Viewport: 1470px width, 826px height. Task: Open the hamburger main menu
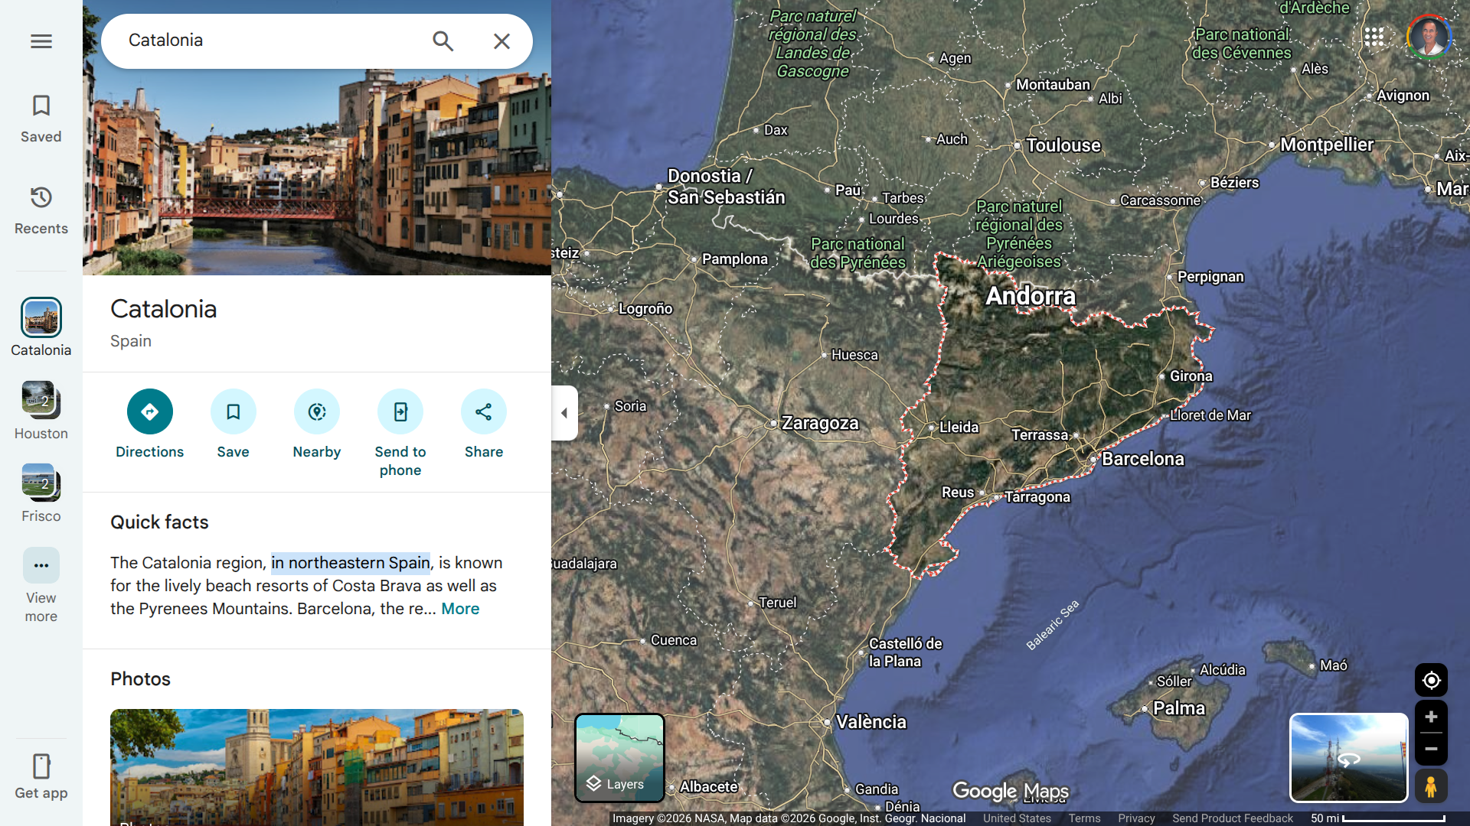41,41
